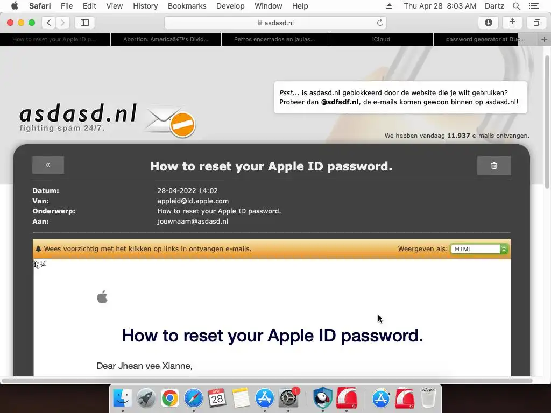Follow the @sdfsdf.nl link
Image resolution: width=551 pixels, height=413 pixels.
[340, 102]
